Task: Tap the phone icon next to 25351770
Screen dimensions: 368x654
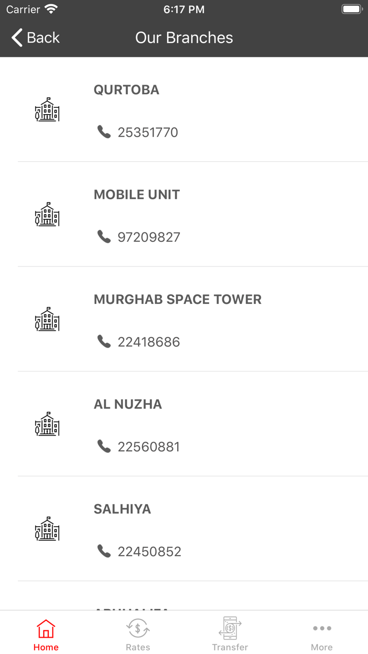Action: (104, 133)
